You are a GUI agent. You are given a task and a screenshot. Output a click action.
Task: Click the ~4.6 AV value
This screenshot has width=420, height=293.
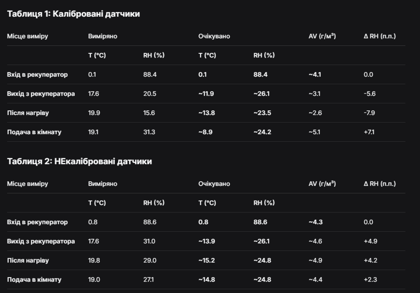(x=315, y=241)
